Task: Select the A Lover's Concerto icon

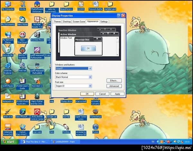Action: pyautogui.click(x=96, y=102)
